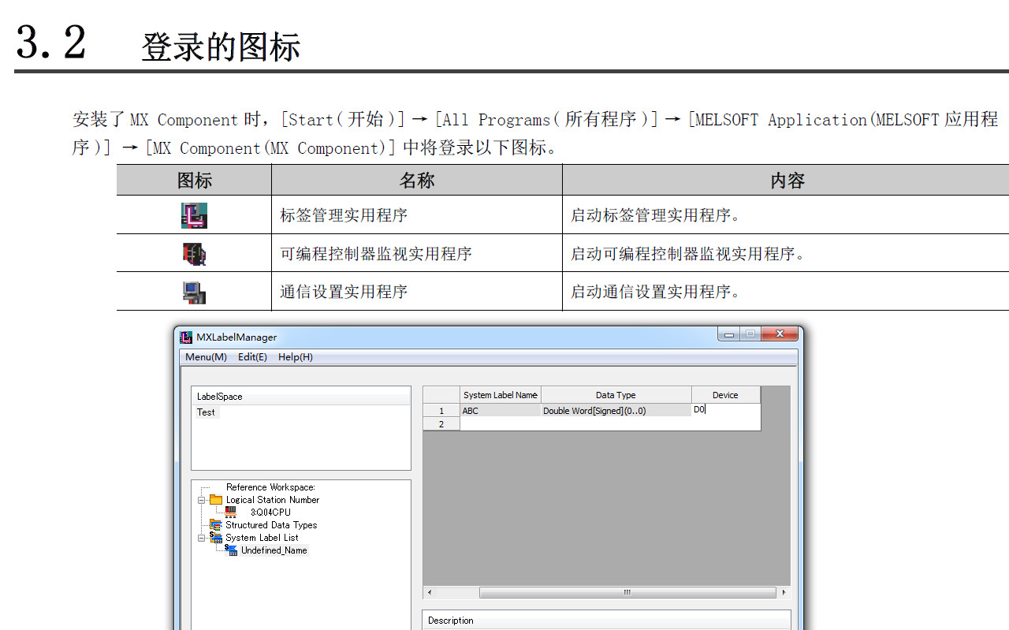Click the PLC monitor utility icon in table
Viewport: 1009px width, 630px height.
[194, 254]
